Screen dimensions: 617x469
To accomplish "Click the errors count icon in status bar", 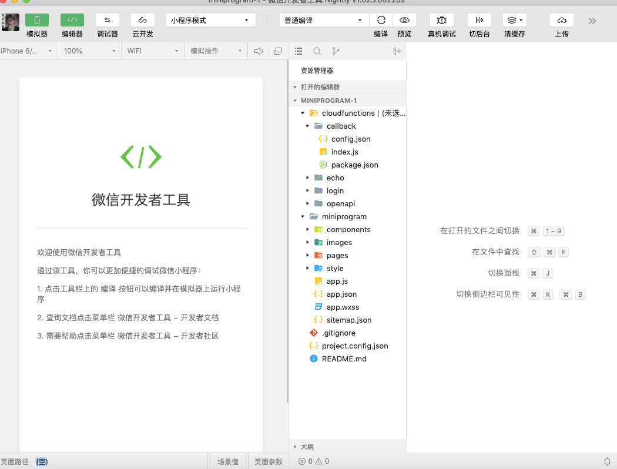I will [302, 461].
